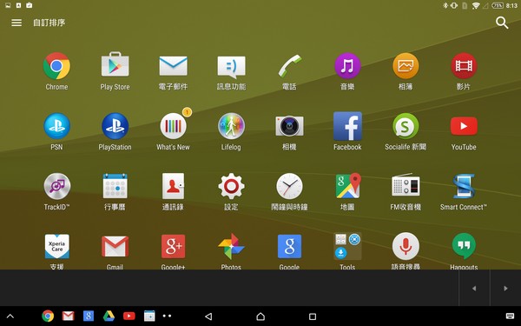The height and width of the screenshot is (326, 521).
Task: Open the What's New app
Action: (173, 126)
